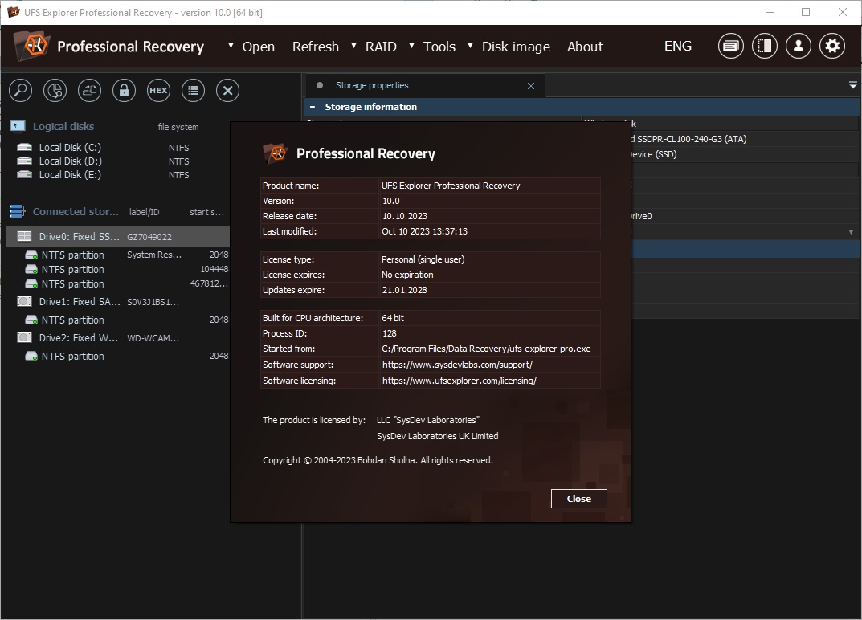The height and width of the screenshot is (620, 862).
Task: Click the label/ID column header
Action: 144,212
